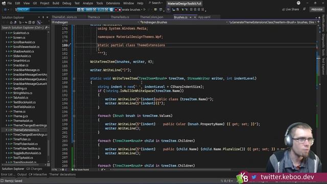This screenshot has width=327, height=184.
Task: Toggle Solution Explorer show all files icon
Action: [33, 22]
